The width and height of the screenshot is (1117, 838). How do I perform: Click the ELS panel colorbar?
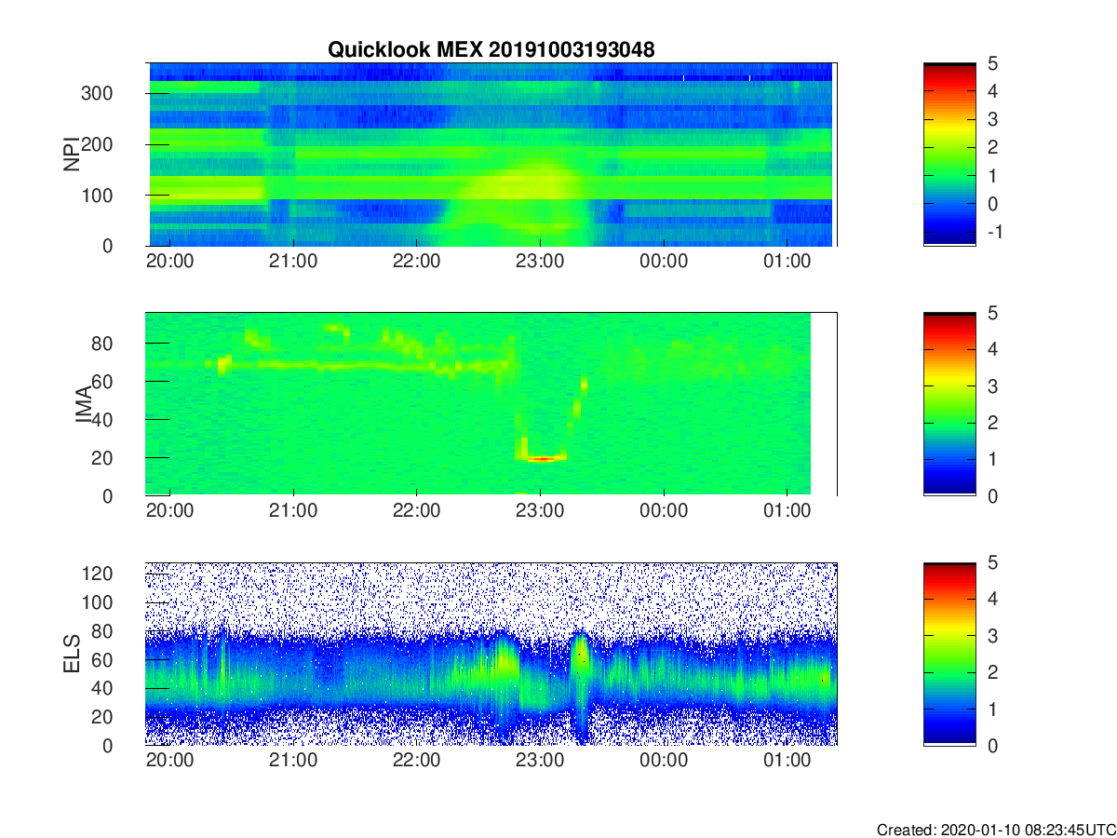click(x=949, y=654)
